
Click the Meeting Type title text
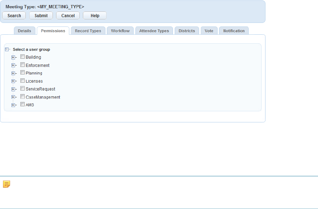point(45,7)
